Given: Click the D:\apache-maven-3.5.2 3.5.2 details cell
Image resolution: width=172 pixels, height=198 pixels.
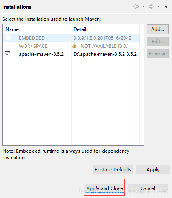Looking at the screenshot, I should pyautogui.click(x=105, y=54).
